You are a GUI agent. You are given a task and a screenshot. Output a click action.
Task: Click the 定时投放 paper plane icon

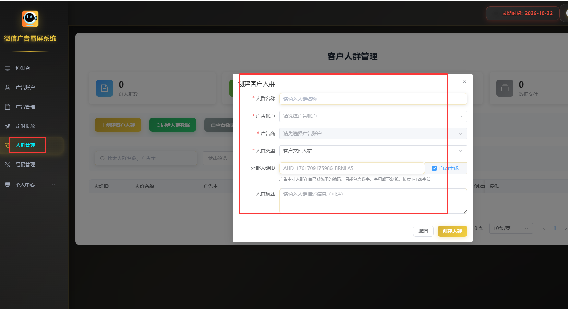[x=8, y=126]
